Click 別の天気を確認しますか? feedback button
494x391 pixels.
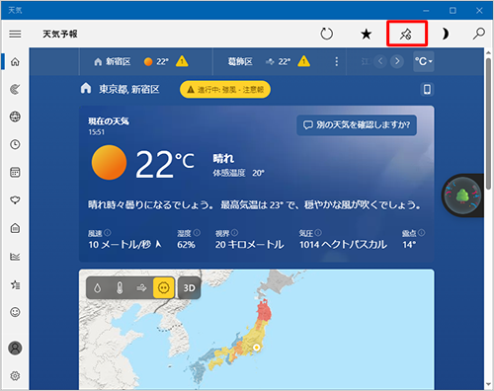(357, 125)
